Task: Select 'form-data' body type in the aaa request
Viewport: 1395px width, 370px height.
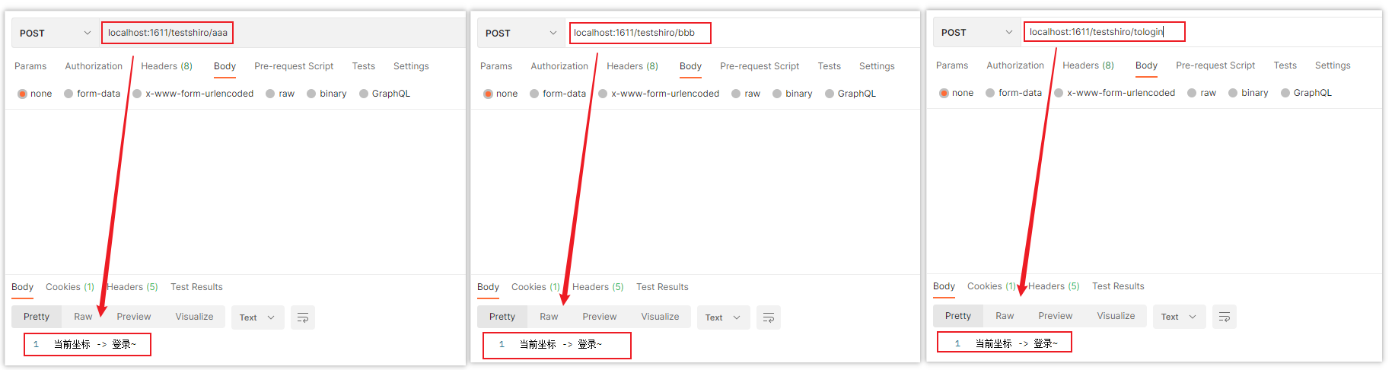Action: pos(92,94)
